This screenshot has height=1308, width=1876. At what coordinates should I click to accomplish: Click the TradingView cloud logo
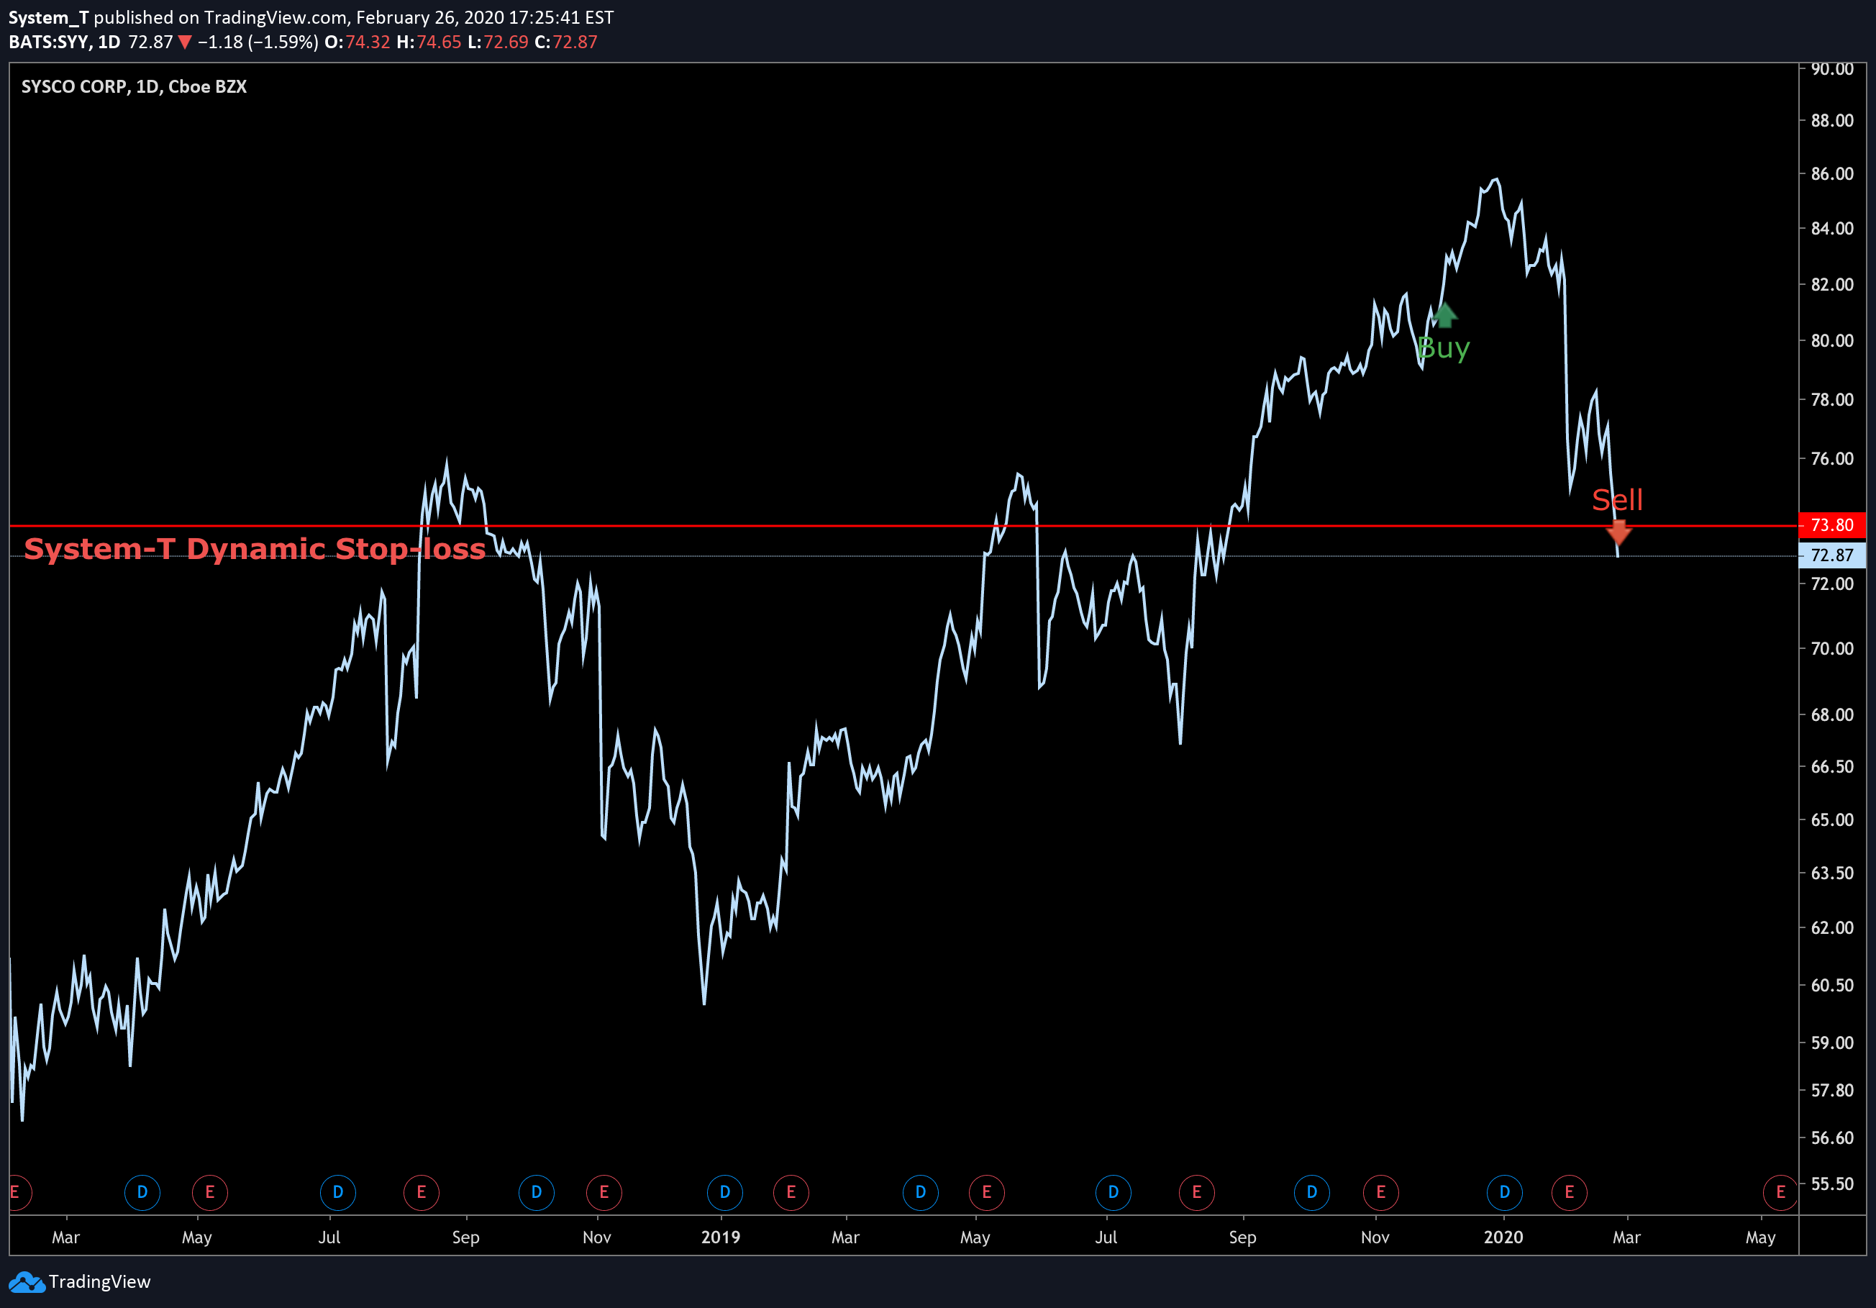[27, 1281]
